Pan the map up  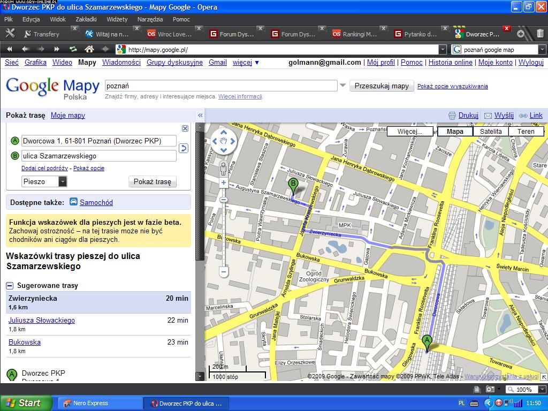[x=224, y=133]
